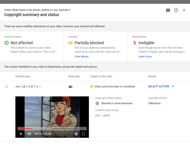Click the video claim type camera icon
The height and width of the screenshot is (146, 190).
(70, 87)
